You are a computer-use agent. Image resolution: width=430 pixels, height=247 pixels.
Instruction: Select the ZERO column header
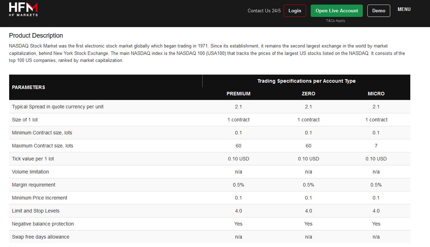coord(308,94)
